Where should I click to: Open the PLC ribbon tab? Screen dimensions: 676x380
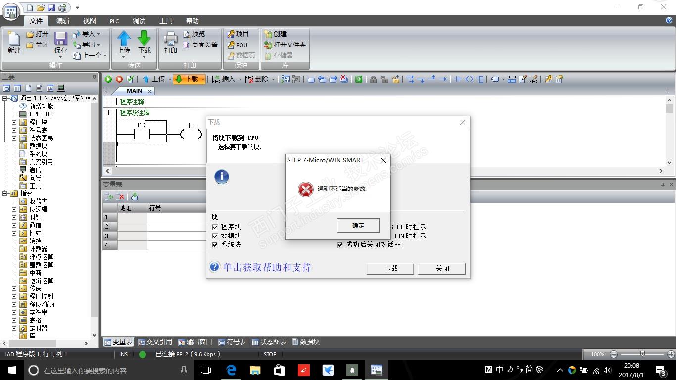click(114, 21)
